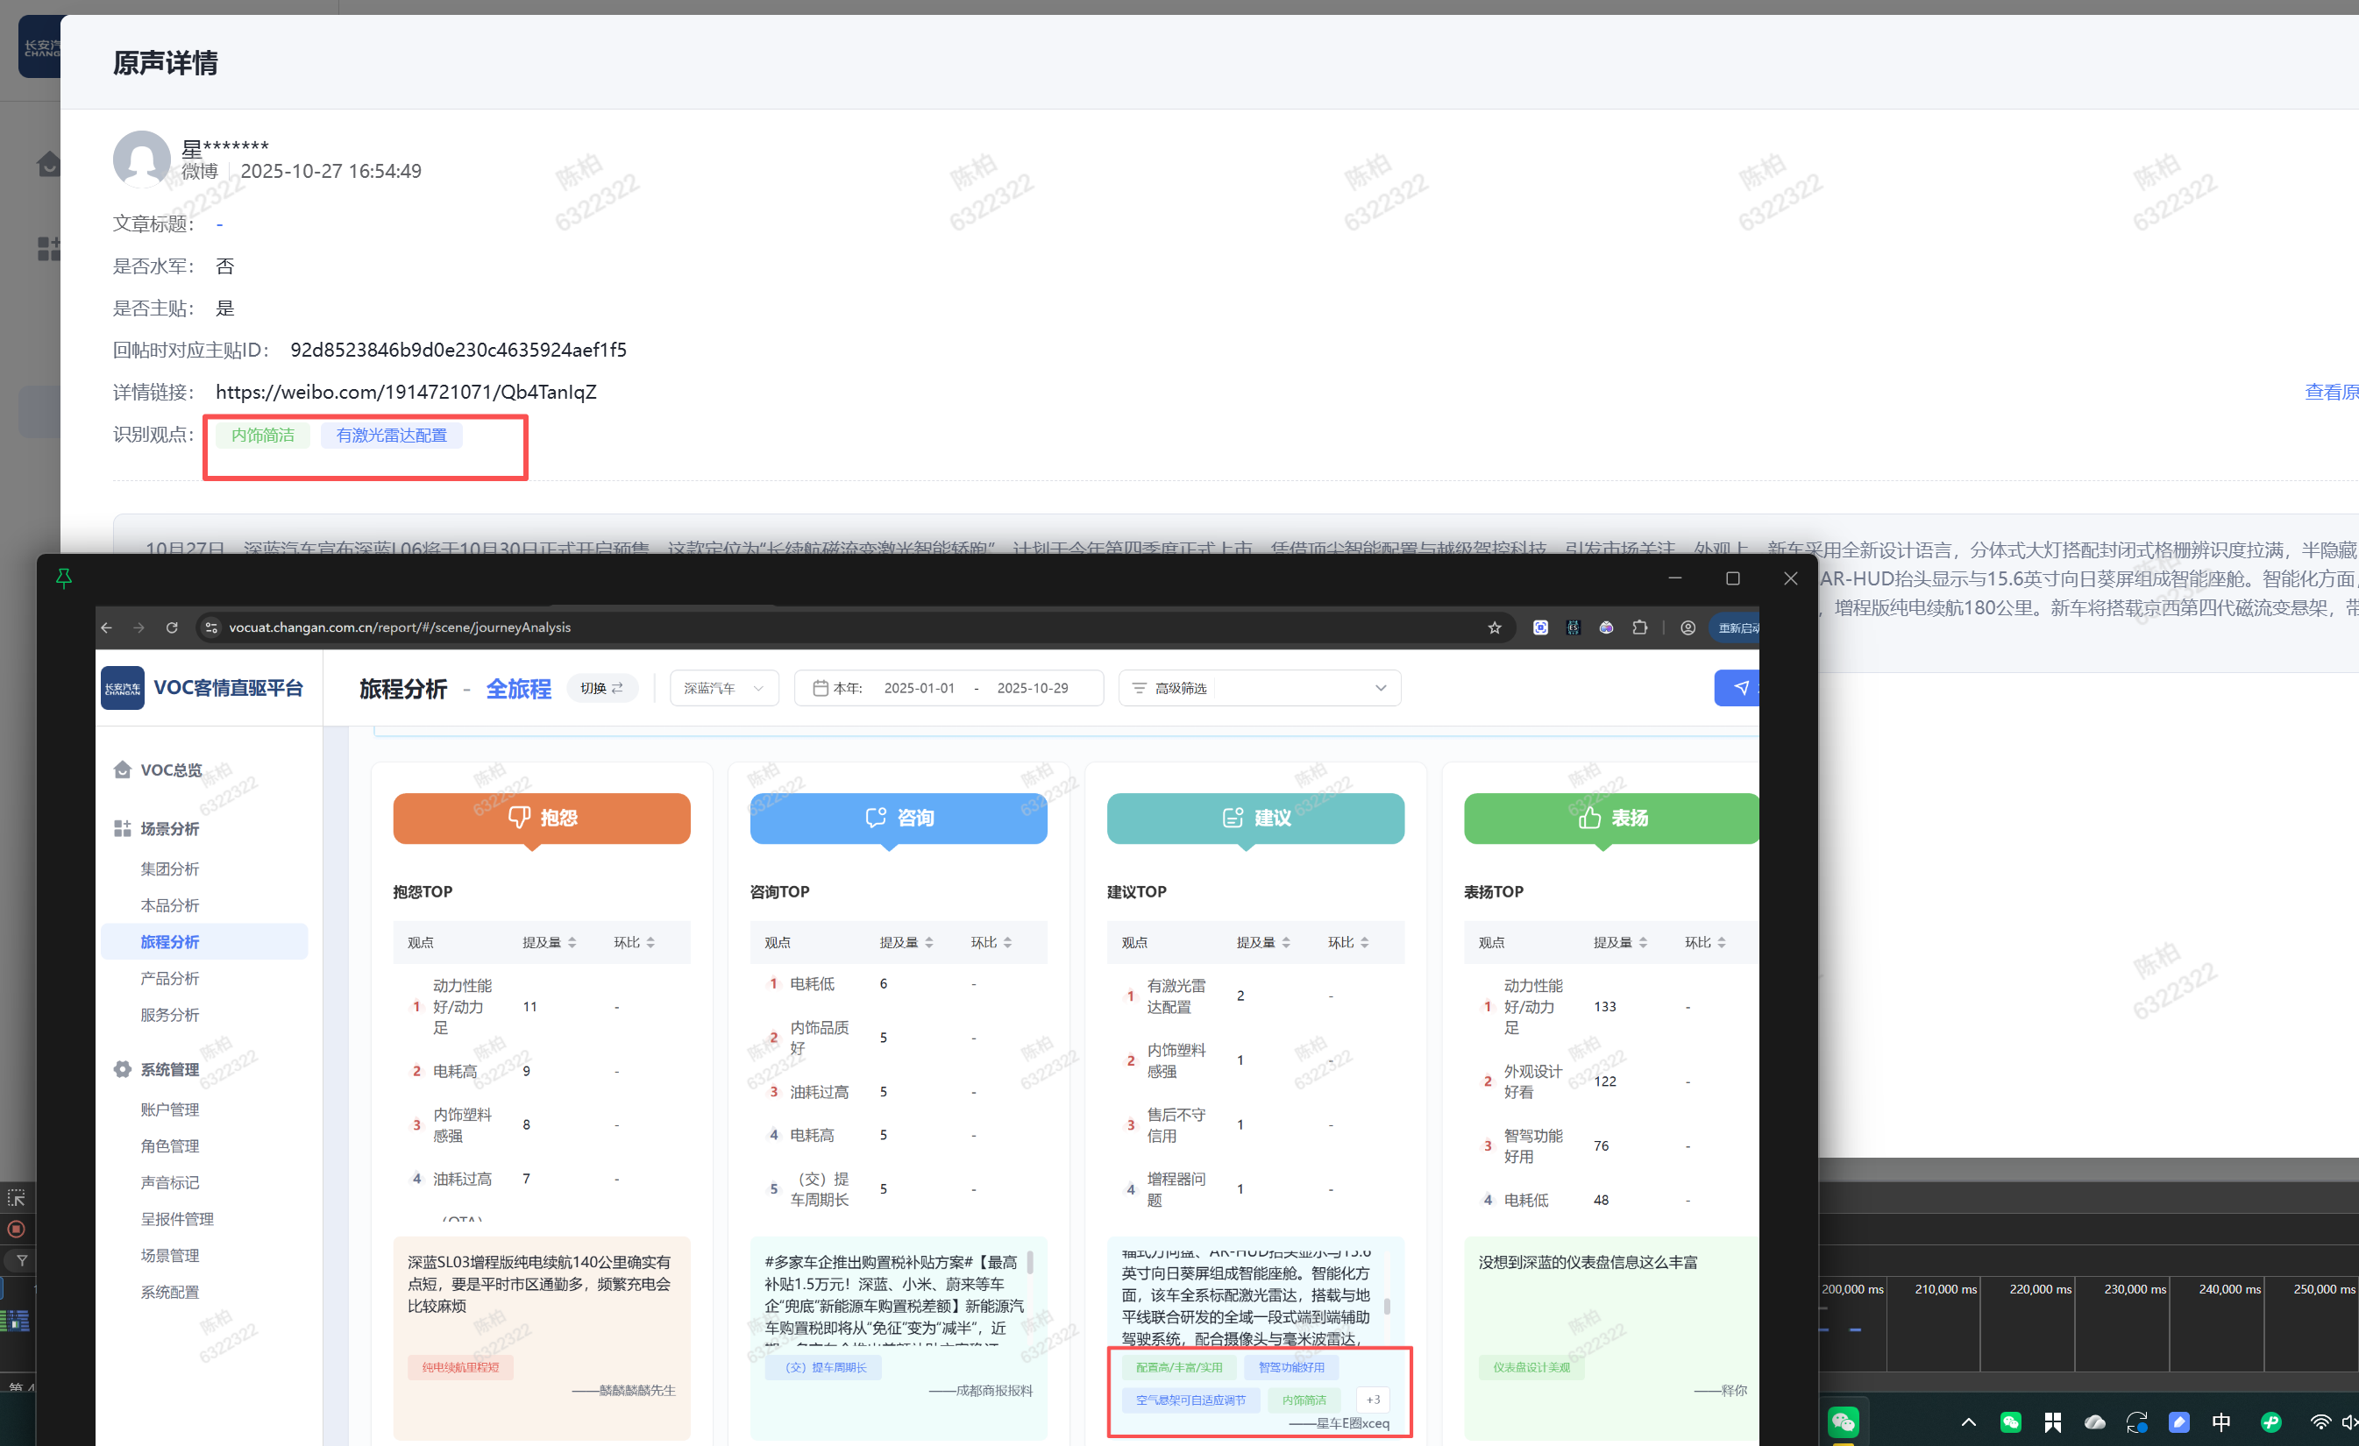This screenshot has width=2359, height=1446.
Task: Open the weibo.com detail link
Action: [x=406, y=393]
